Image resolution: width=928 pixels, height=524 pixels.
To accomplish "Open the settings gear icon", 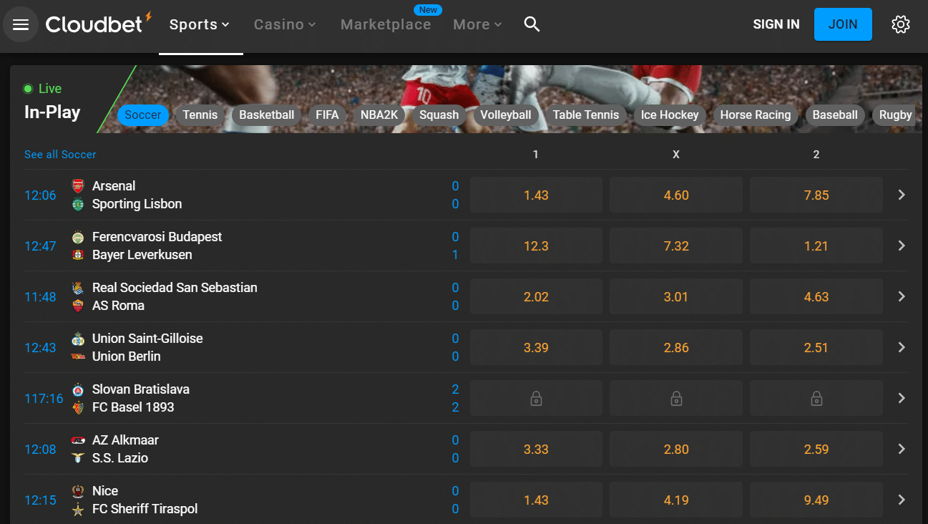I will tap(901, 24).
